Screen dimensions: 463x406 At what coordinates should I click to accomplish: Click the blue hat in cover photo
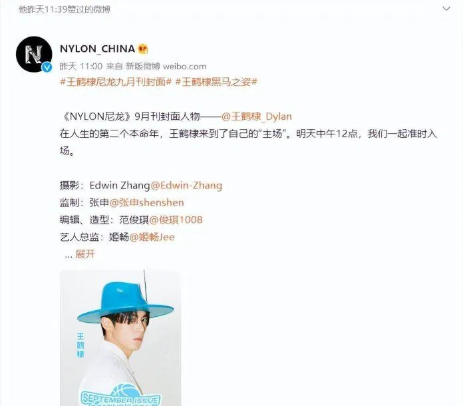(126, 303)
